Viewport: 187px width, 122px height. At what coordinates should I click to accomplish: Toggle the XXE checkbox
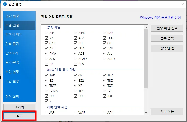tap(104, 96)
